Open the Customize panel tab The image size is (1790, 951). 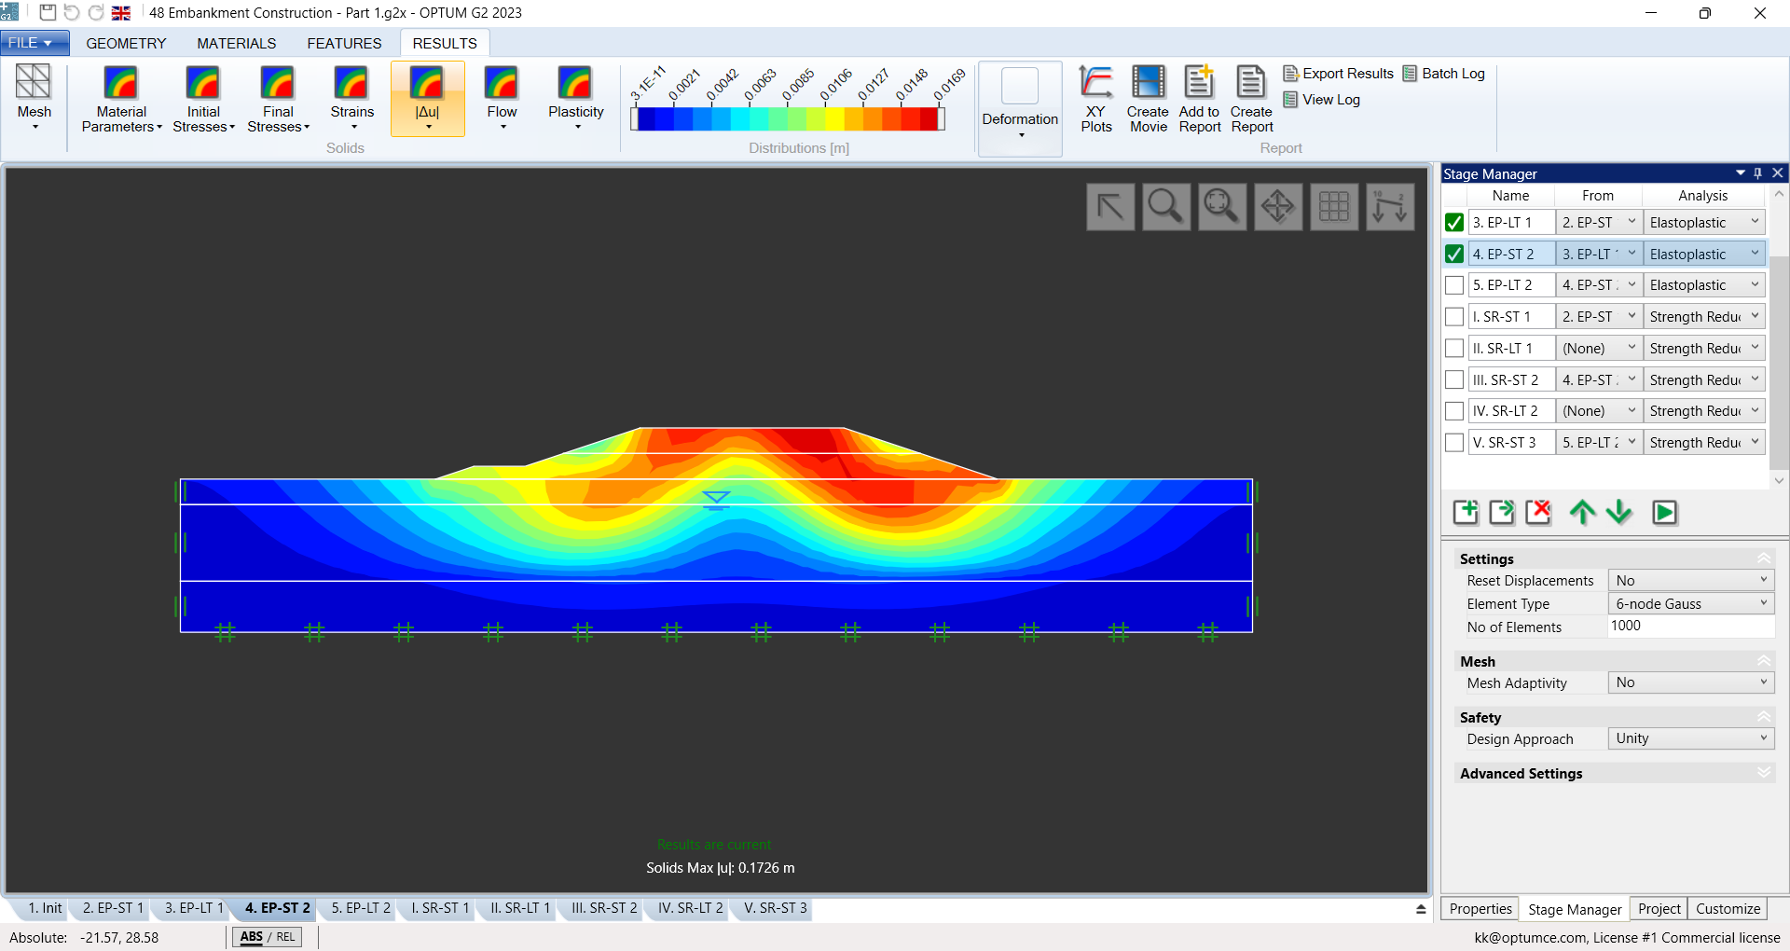pyautogui.click(x=1728, y=909)
